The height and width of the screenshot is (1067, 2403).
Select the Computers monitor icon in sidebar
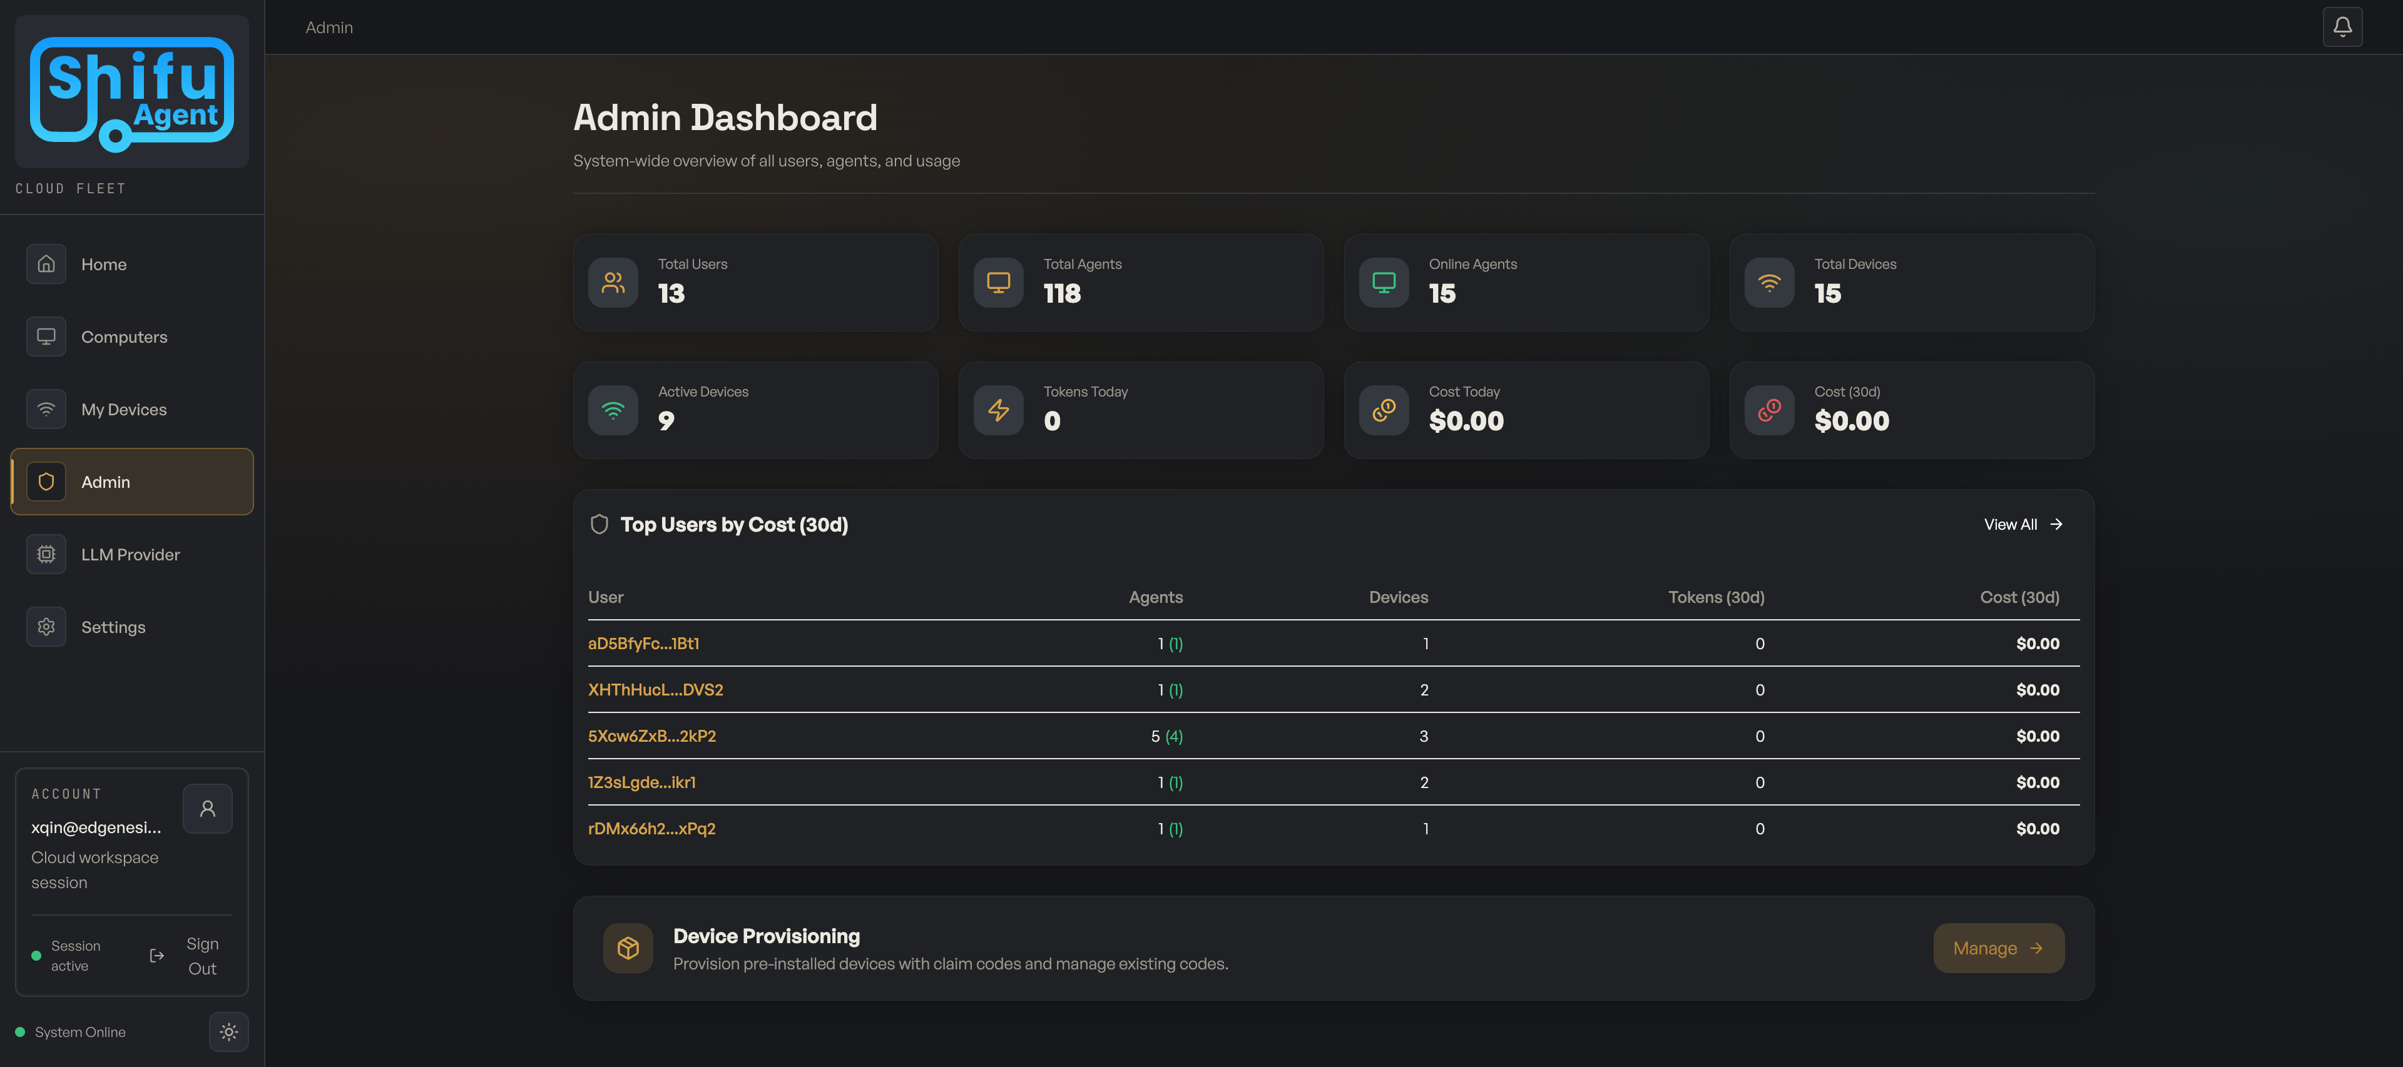[46, 336]
